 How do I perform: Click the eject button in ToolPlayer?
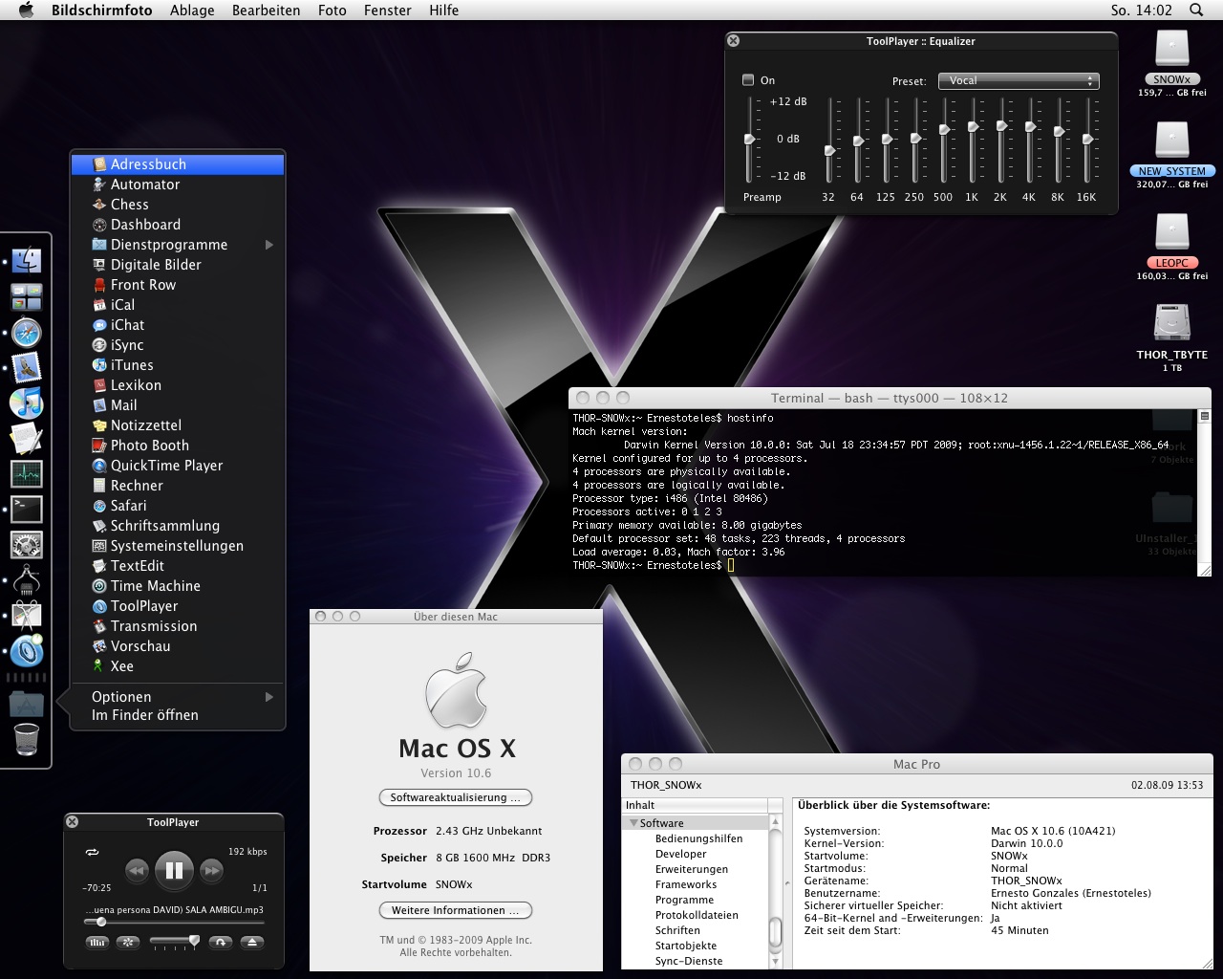coord(252,942)
